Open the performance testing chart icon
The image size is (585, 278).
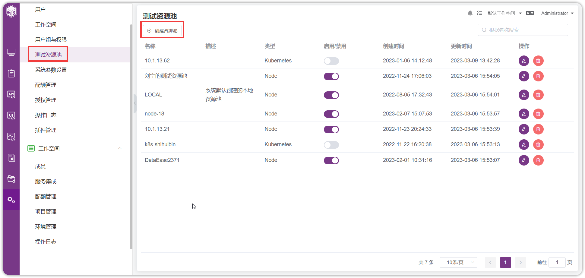[x=11, y=137]
